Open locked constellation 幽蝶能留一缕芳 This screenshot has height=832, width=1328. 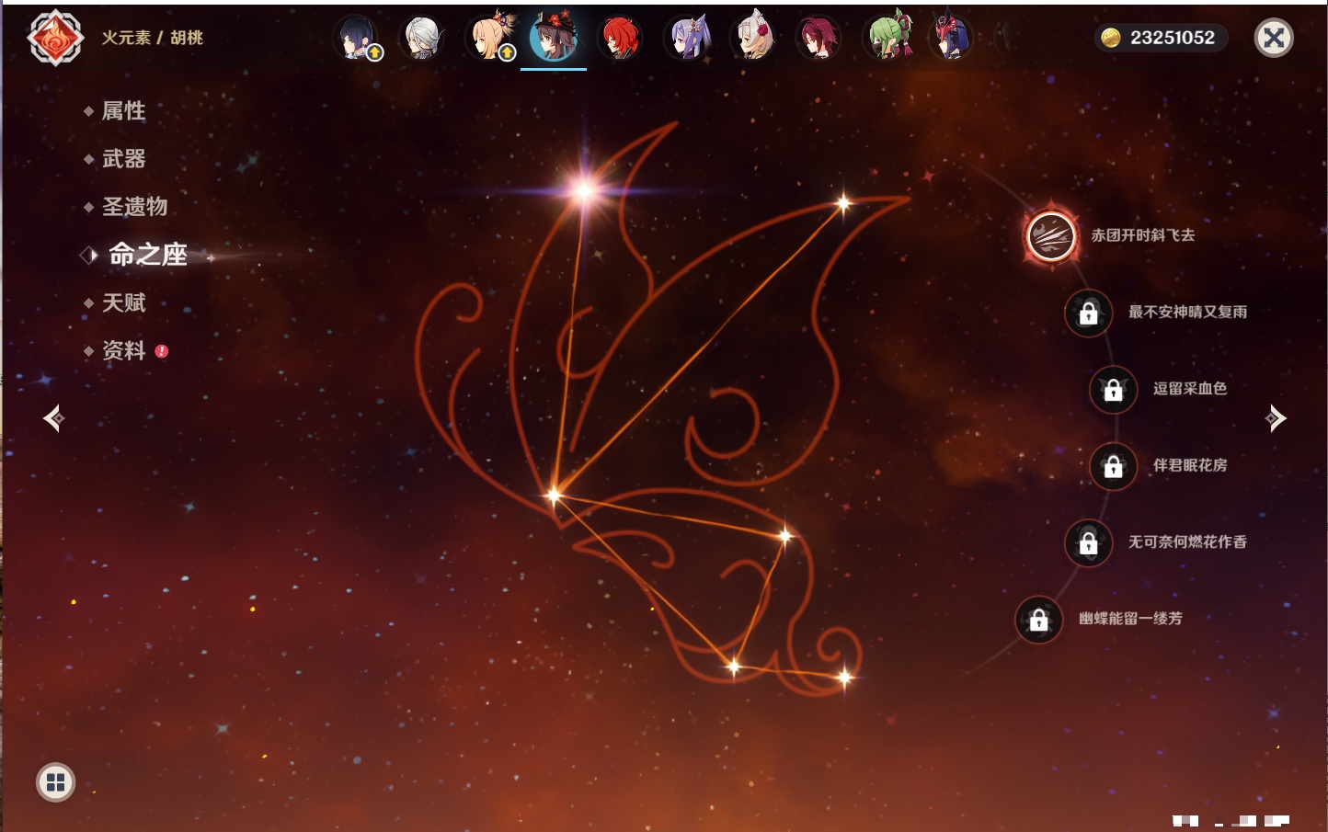1038,620
